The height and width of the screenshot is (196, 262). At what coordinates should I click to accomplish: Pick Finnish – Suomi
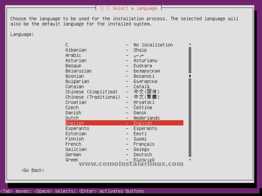click(124, 139)
